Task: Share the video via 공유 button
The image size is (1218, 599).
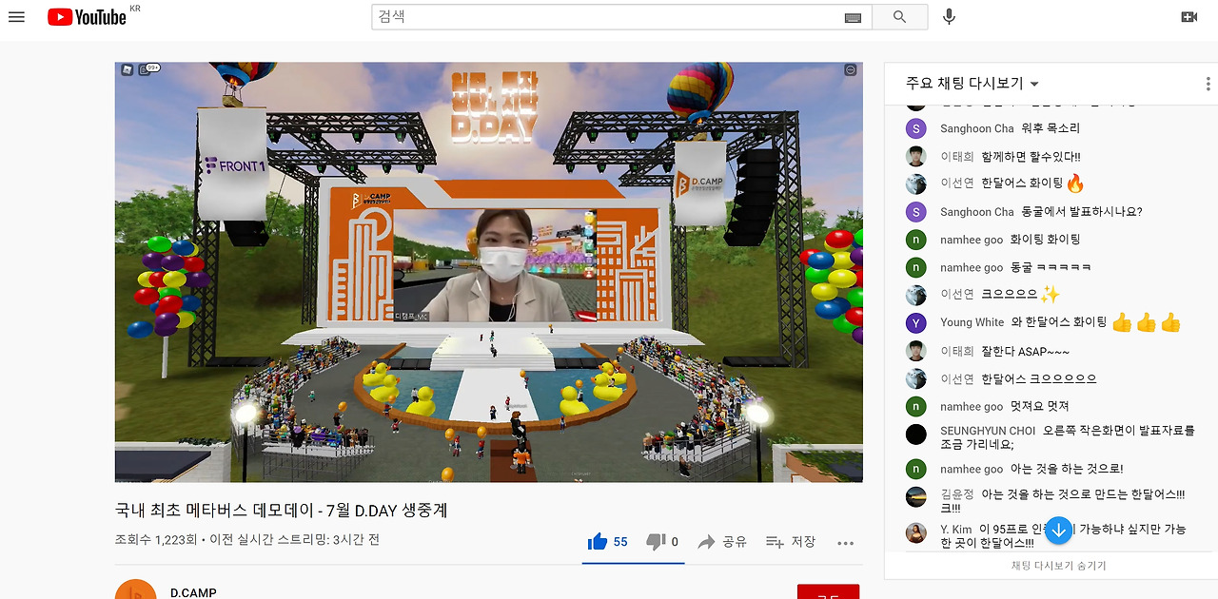Action: coord(722,542)
